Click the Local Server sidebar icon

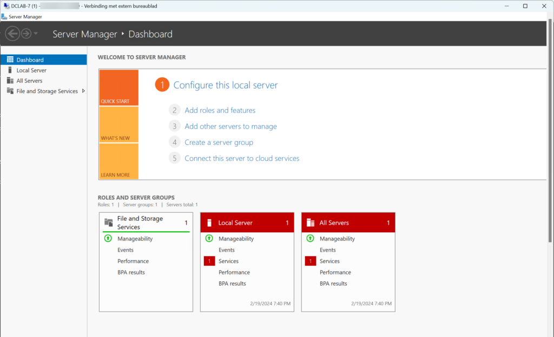10,70
